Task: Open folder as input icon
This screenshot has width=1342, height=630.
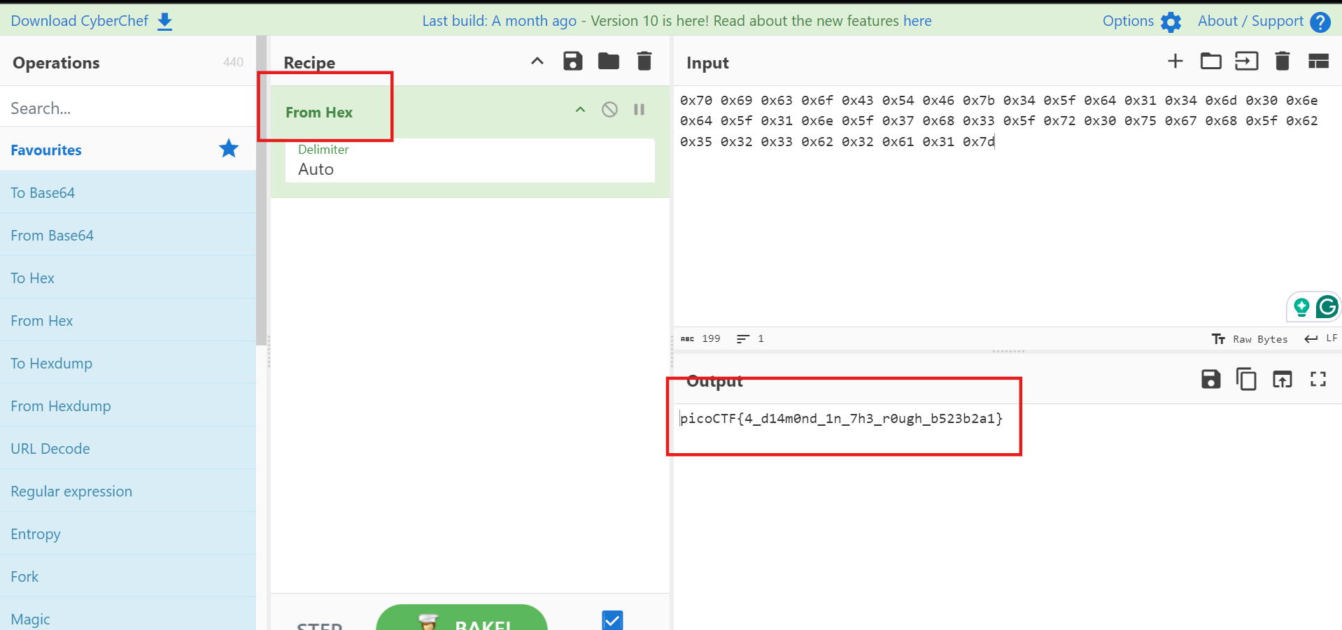Action: (x=1211, y=61)
